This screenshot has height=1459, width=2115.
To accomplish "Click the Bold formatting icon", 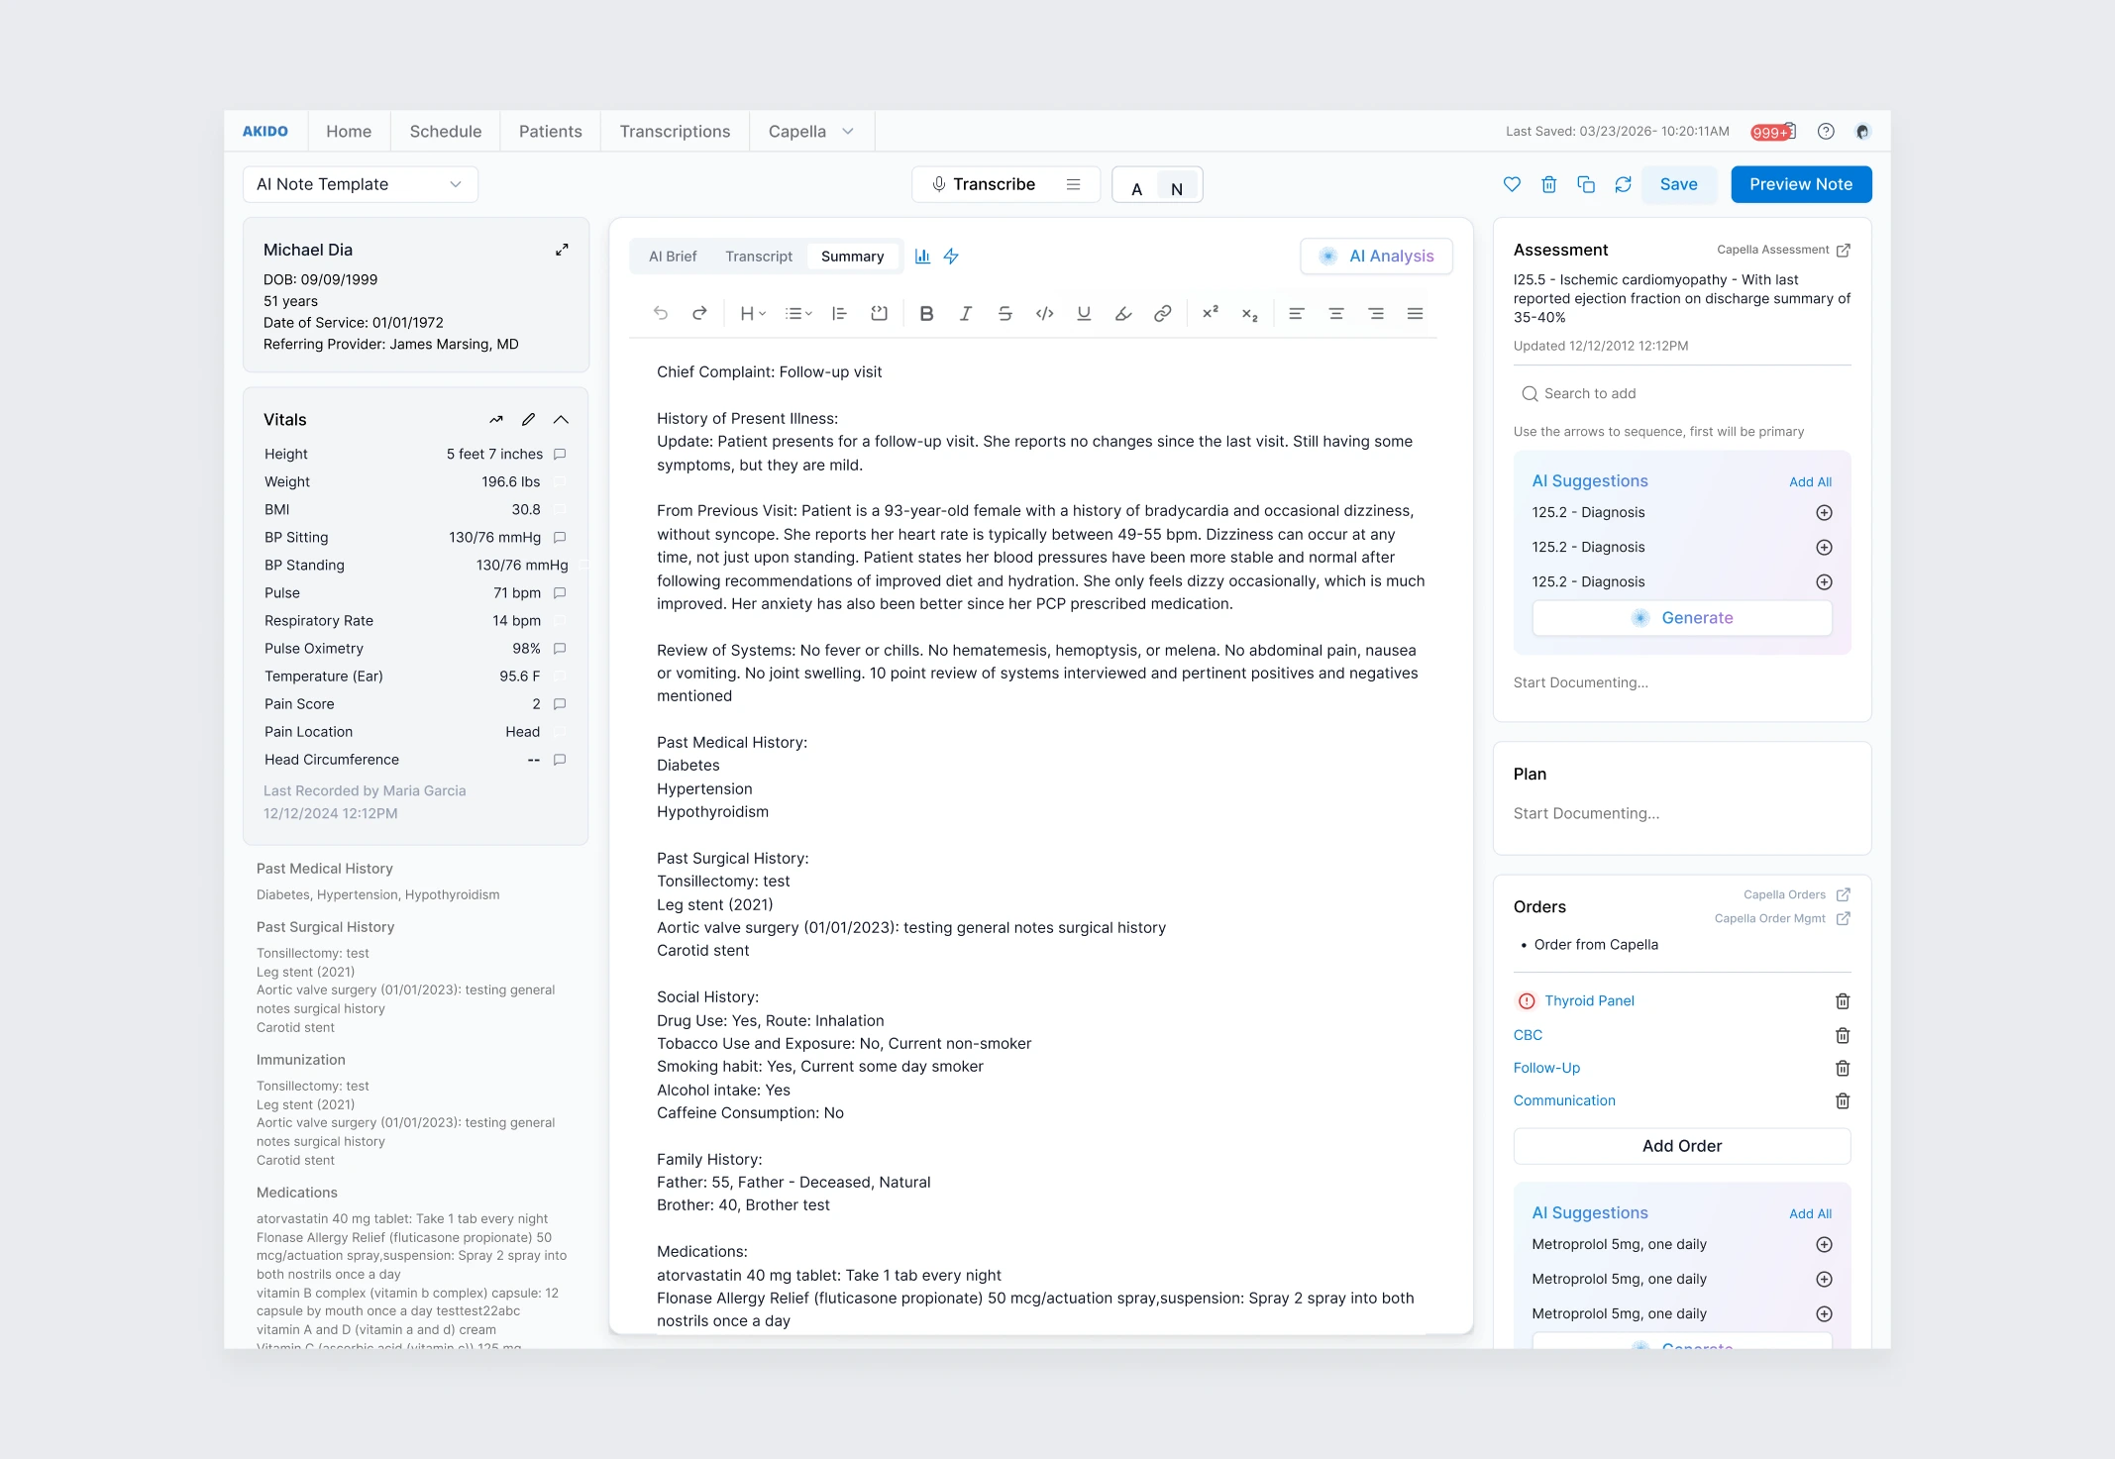I will point(926,314).
